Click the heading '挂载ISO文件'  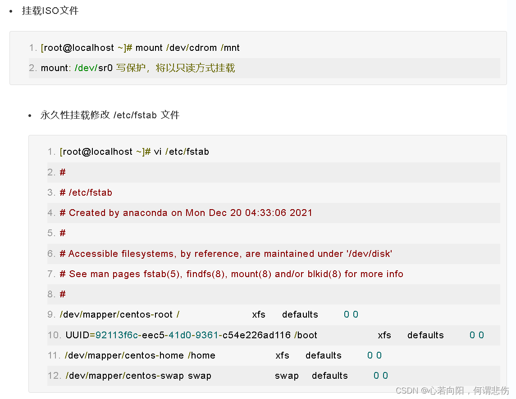50,11
